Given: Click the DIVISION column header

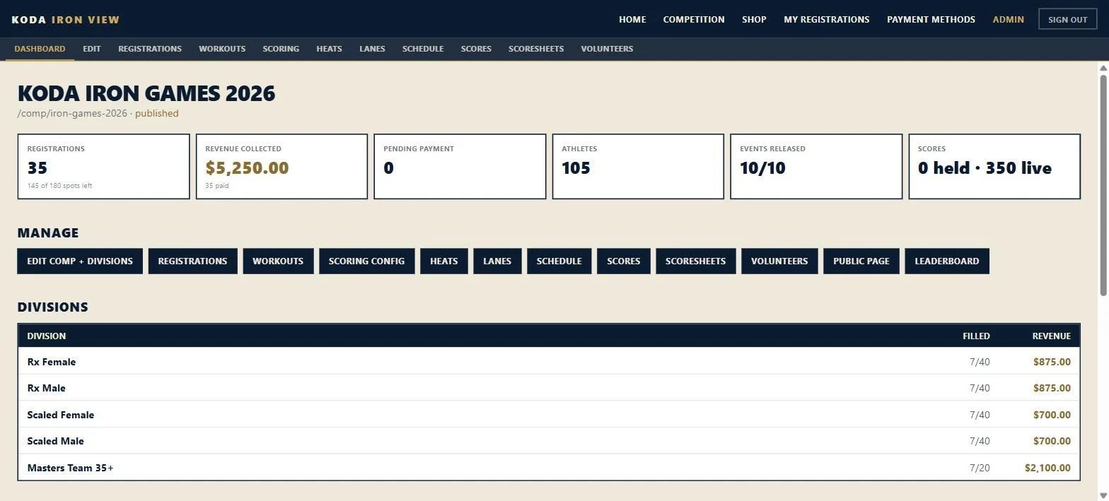Looking at the screenshot, I should [x=47, y=336].
